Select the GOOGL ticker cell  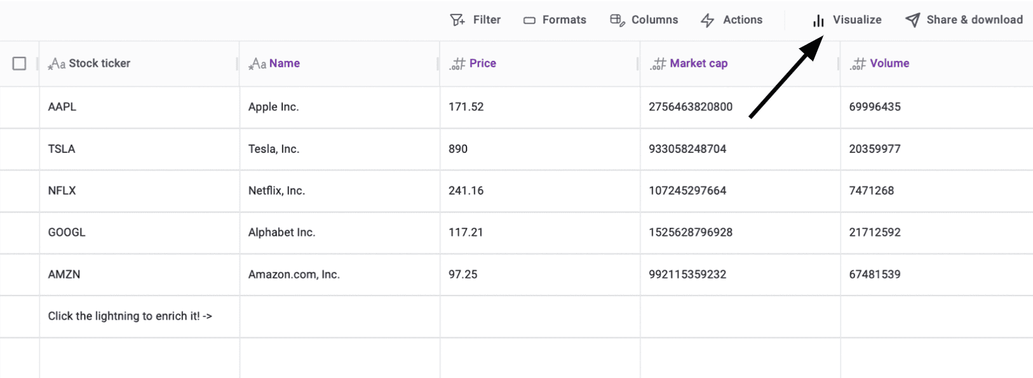pyautogui.click(x=139, y=233)
